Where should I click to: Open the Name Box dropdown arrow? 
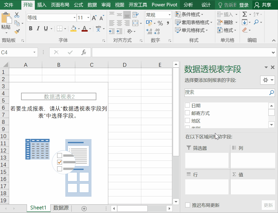[x=34, y=52]
